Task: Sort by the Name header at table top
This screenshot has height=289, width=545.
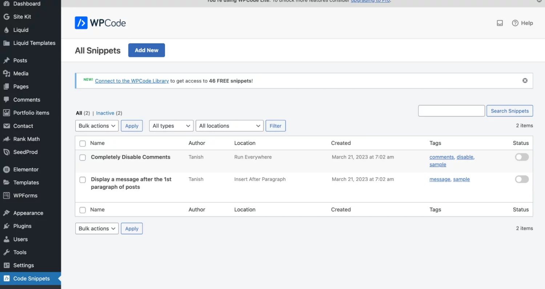Action: [x=97, y=143]
